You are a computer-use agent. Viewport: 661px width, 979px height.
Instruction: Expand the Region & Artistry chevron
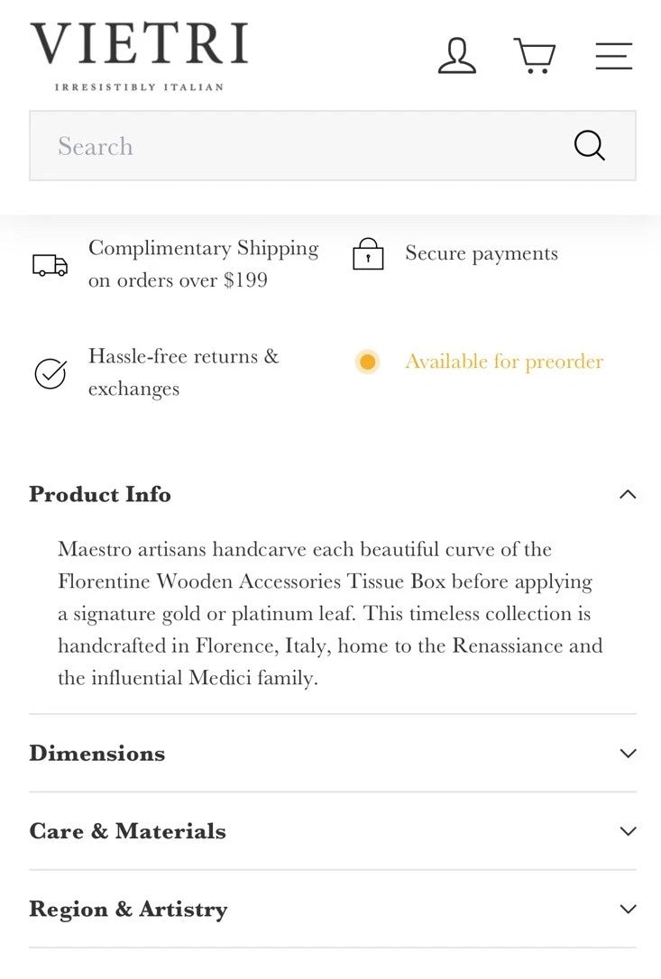[628, 909]
